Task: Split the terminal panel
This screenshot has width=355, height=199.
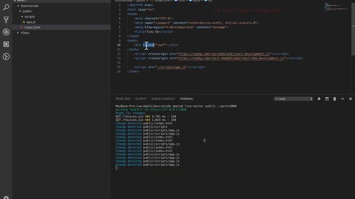Action: (x=327, y=99)
